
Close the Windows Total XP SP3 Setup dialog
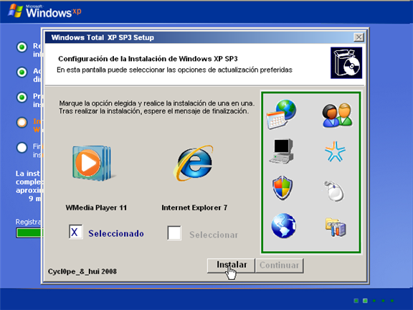point(359,37)
